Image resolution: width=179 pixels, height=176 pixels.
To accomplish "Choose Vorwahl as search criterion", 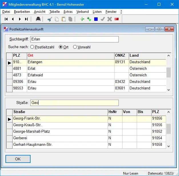I will (75, 47).
